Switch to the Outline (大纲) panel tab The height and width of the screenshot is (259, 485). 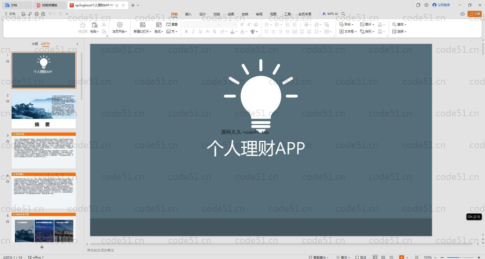coord(35,44)
